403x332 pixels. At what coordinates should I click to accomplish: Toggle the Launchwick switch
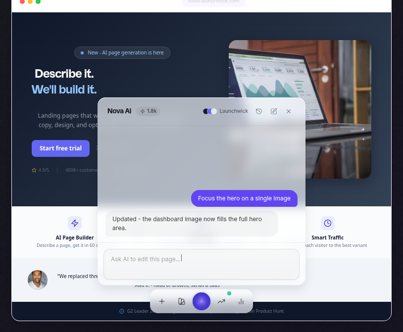[210, 111]
